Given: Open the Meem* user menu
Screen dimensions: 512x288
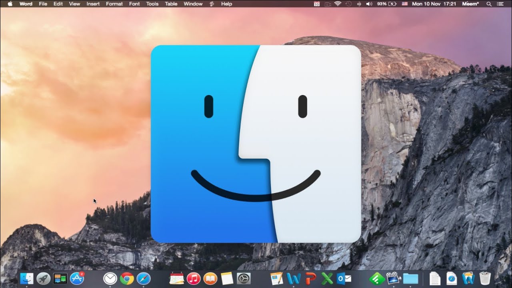Looking at the screenshot, I should click(x=471, y=4).
